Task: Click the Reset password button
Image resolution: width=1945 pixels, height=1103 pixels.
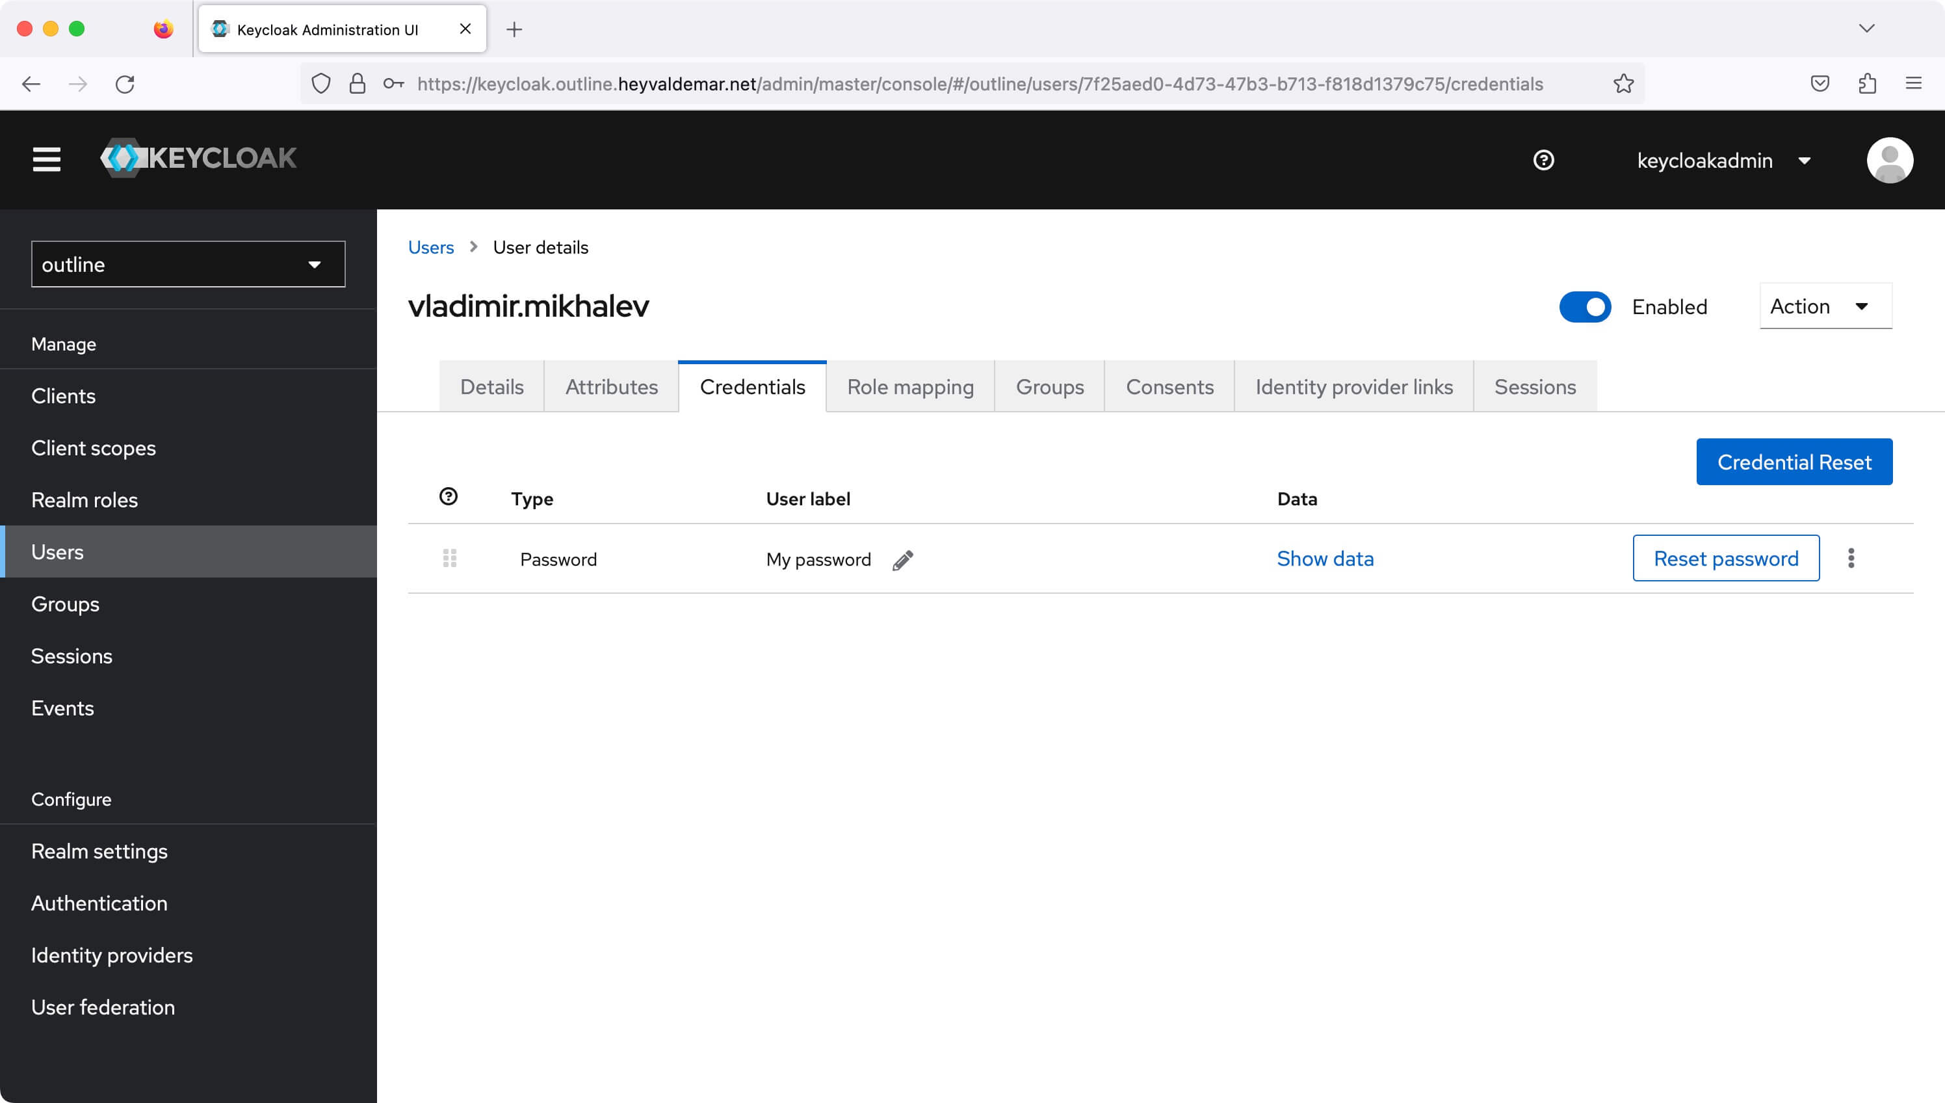Action: coord(1726,557)
